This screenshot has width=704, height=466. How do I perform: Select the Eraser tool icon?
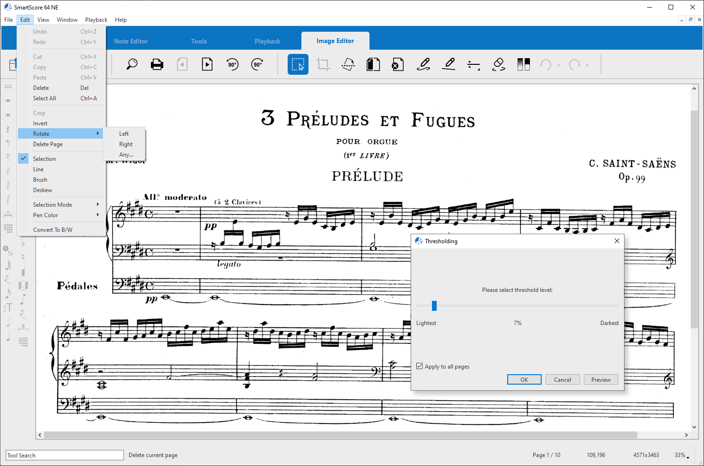[499, 64]
